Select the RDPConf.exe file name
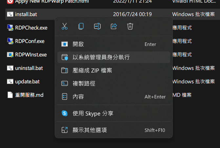Image resolution: width=220 pixels, height=148 pixels. point(30,41)
